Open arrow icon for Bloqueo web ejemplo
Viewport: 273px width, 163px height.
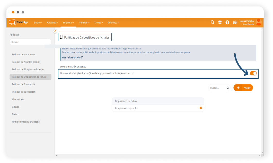coord(201,108)
